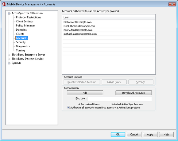
Task: Click the Add authorization button
Action: [x=85, y=93]
